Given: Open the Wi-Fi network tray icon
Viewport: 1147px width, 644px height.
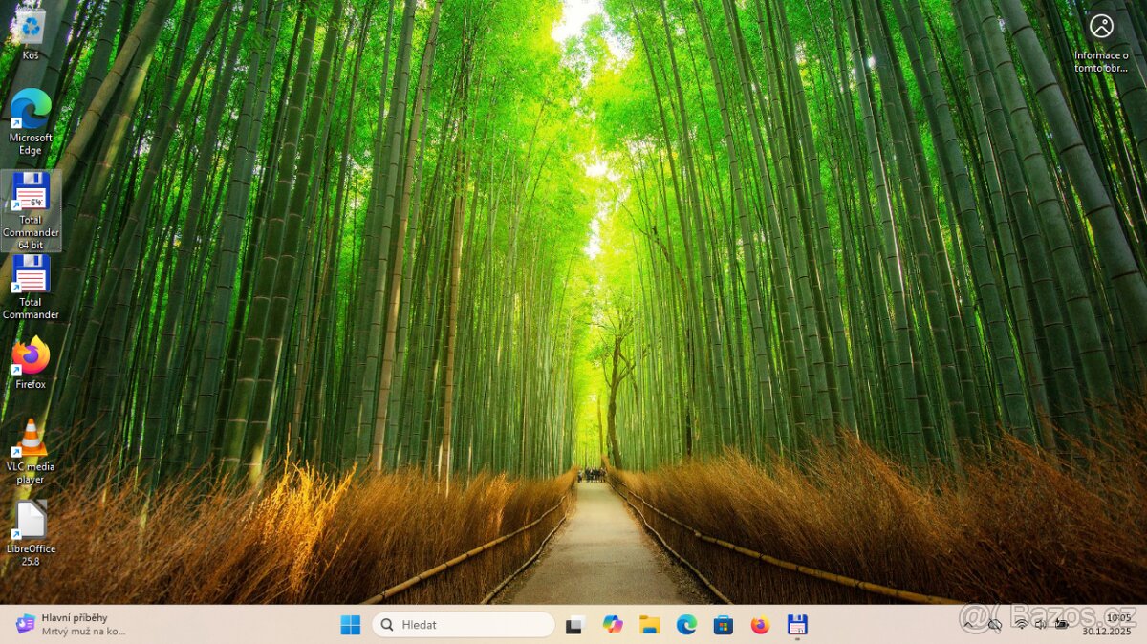Looking at the screenshot, I should [1020, 625].
